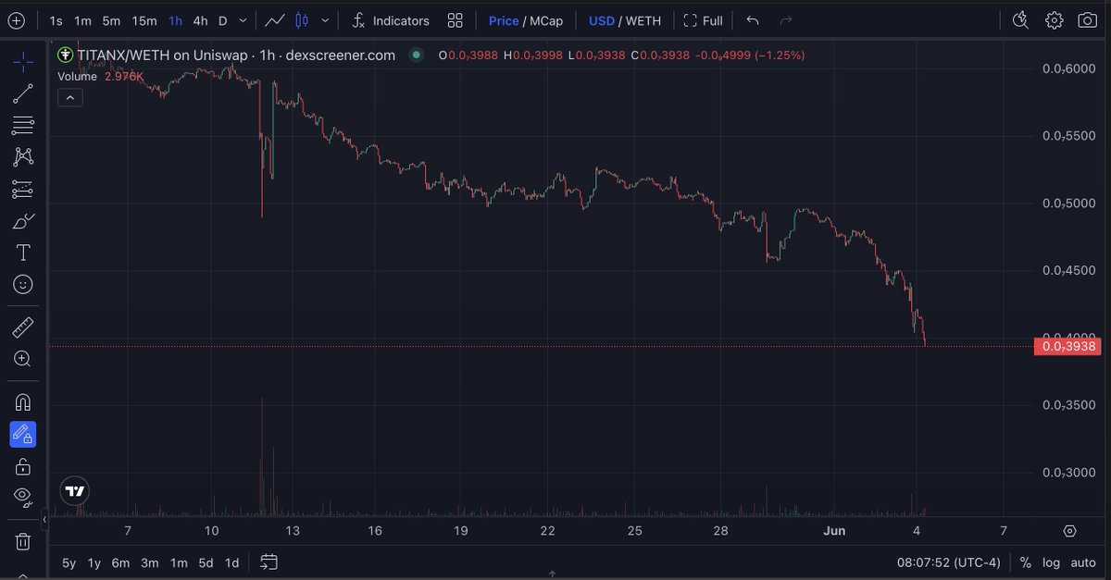The image size is (1111, 580).
Task: Select the candlestick chart type icon
Action: pos(303,20)
